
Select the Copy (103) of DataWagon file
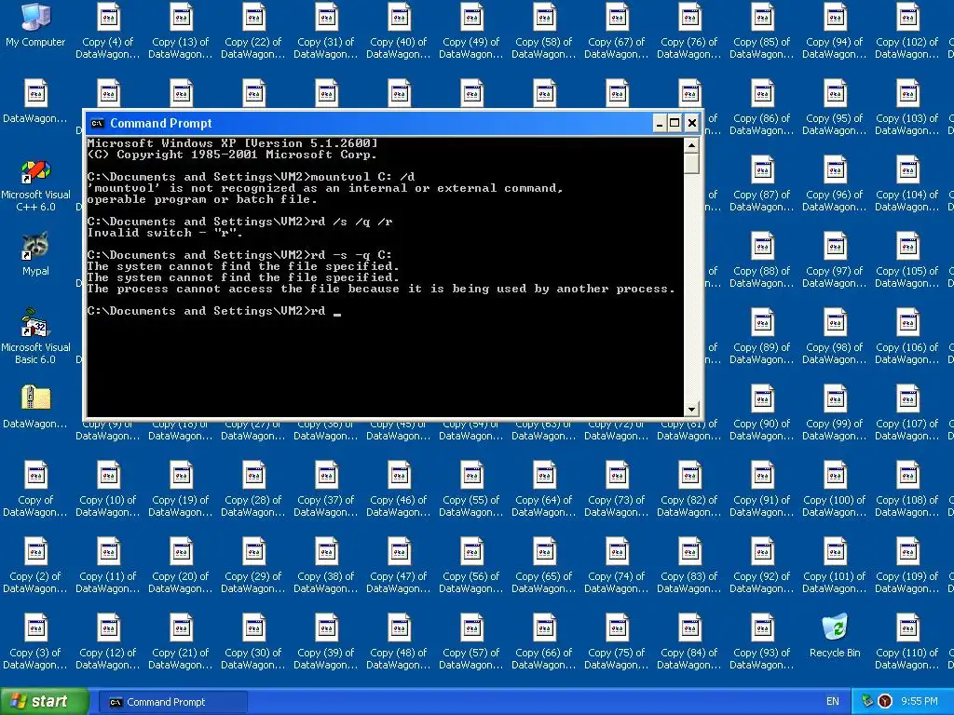pos(907,107)
